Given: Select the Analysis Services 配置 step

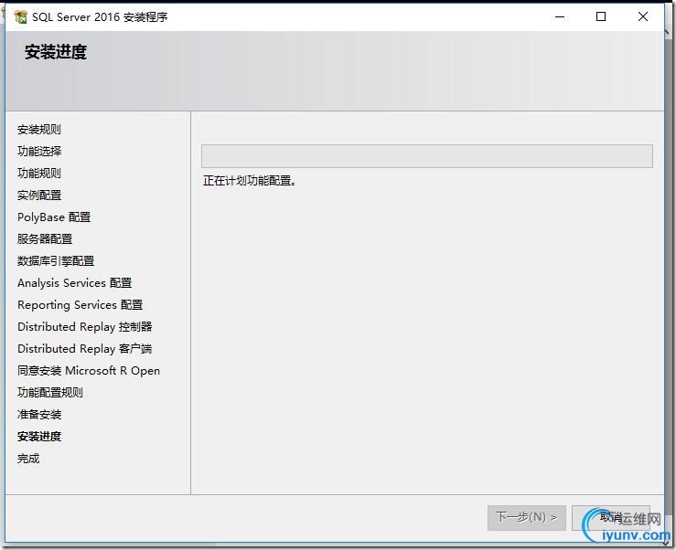Looking at the screenshot, I should [x=75, y=283].
